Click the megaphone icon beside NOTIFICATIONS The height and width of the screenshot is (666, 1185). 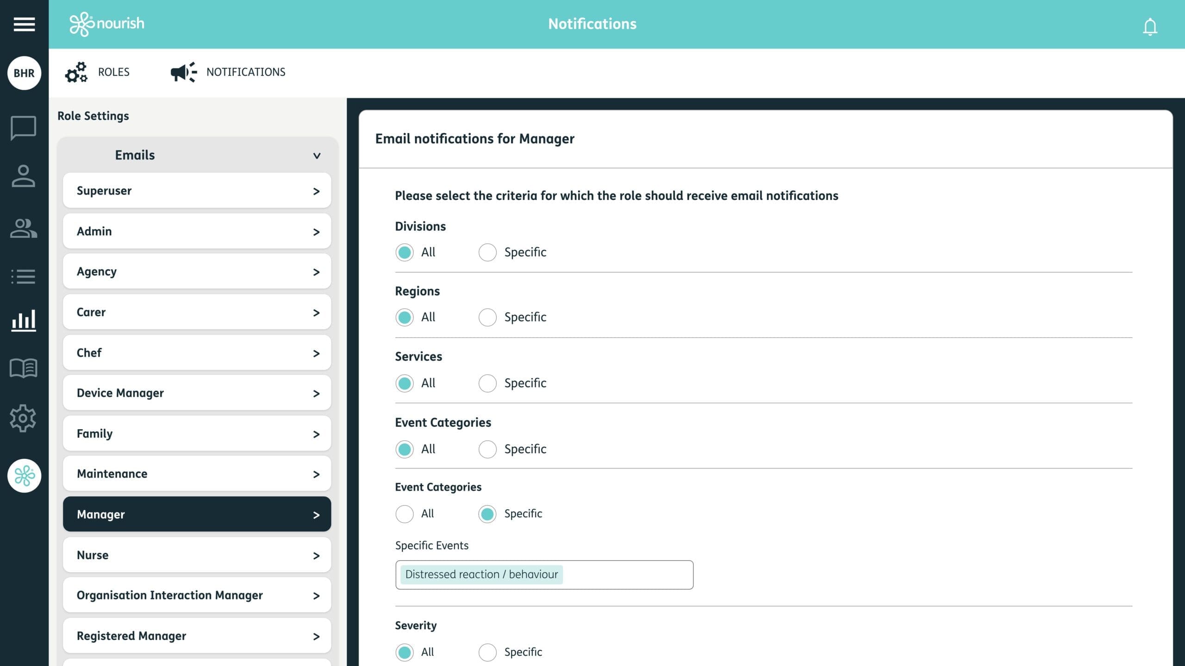tap(184, 72)
